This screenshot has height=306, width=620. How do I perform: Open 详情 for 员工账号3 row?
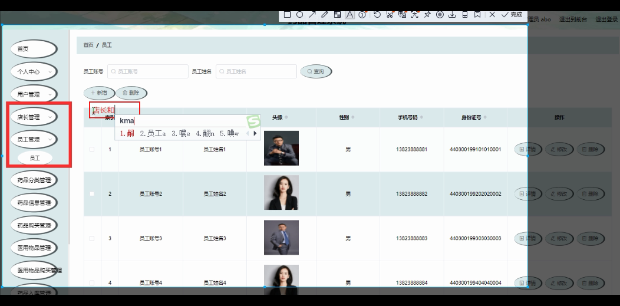coord(528,238)
